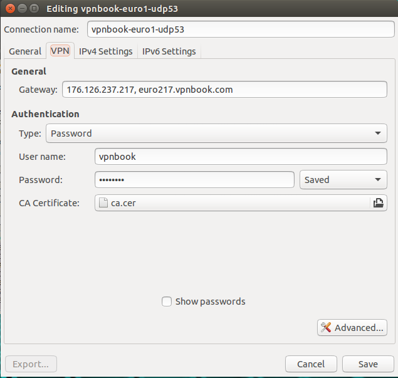Click the 'Authentication' section heading
The width and height of the screenshot is (398, 378).
click(x=45, y=114)
